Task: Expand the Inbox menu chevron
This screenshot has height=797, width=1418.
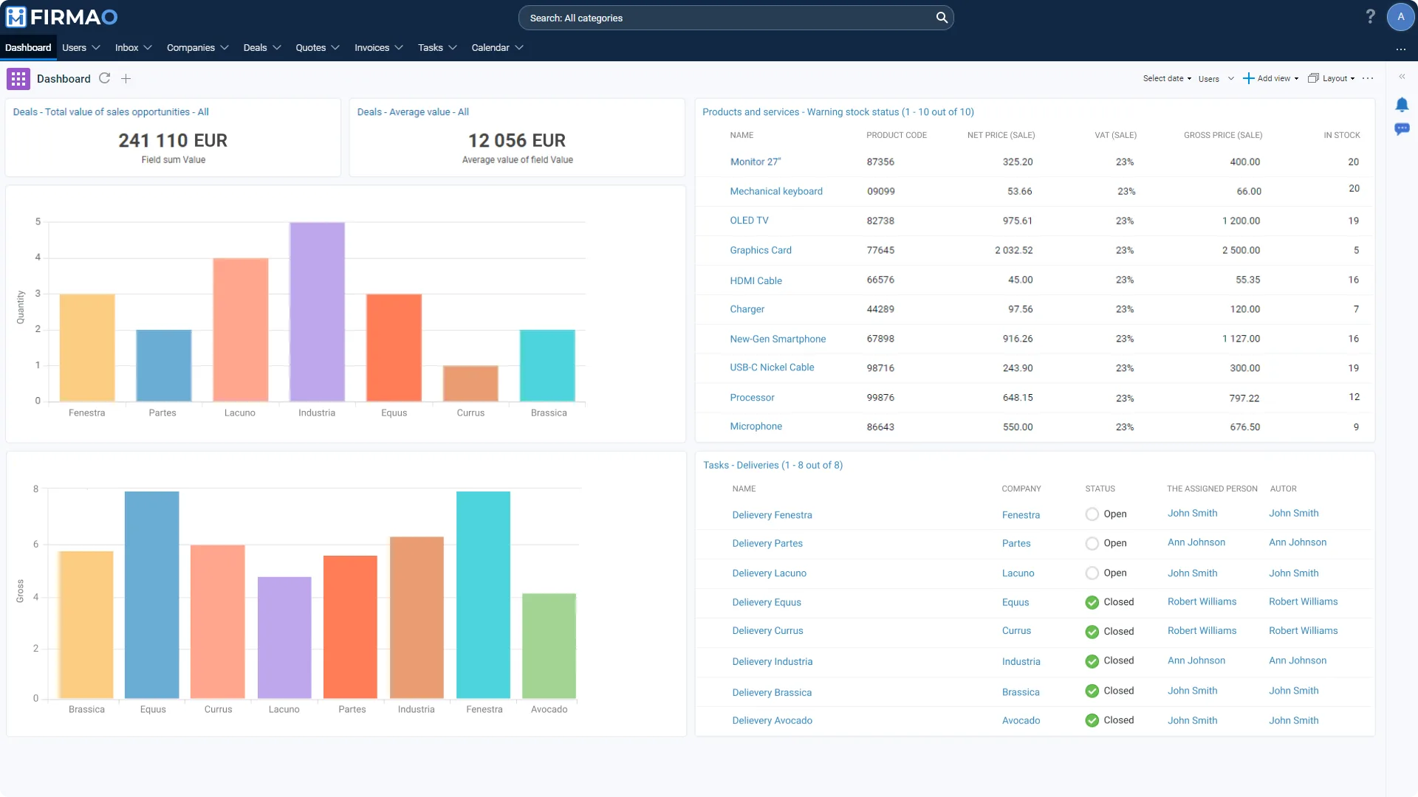Action: click(148, 48)
